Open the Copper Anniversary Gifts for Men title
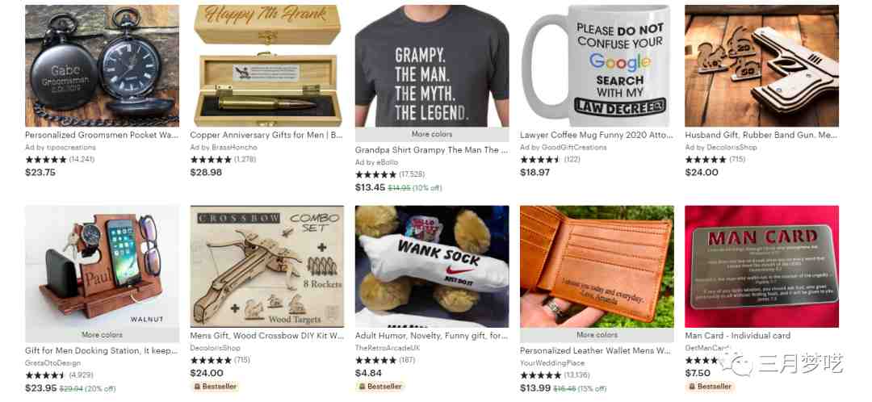Viewport: 872px width, 402px height. pyautogui.click(x=266, y=135)
